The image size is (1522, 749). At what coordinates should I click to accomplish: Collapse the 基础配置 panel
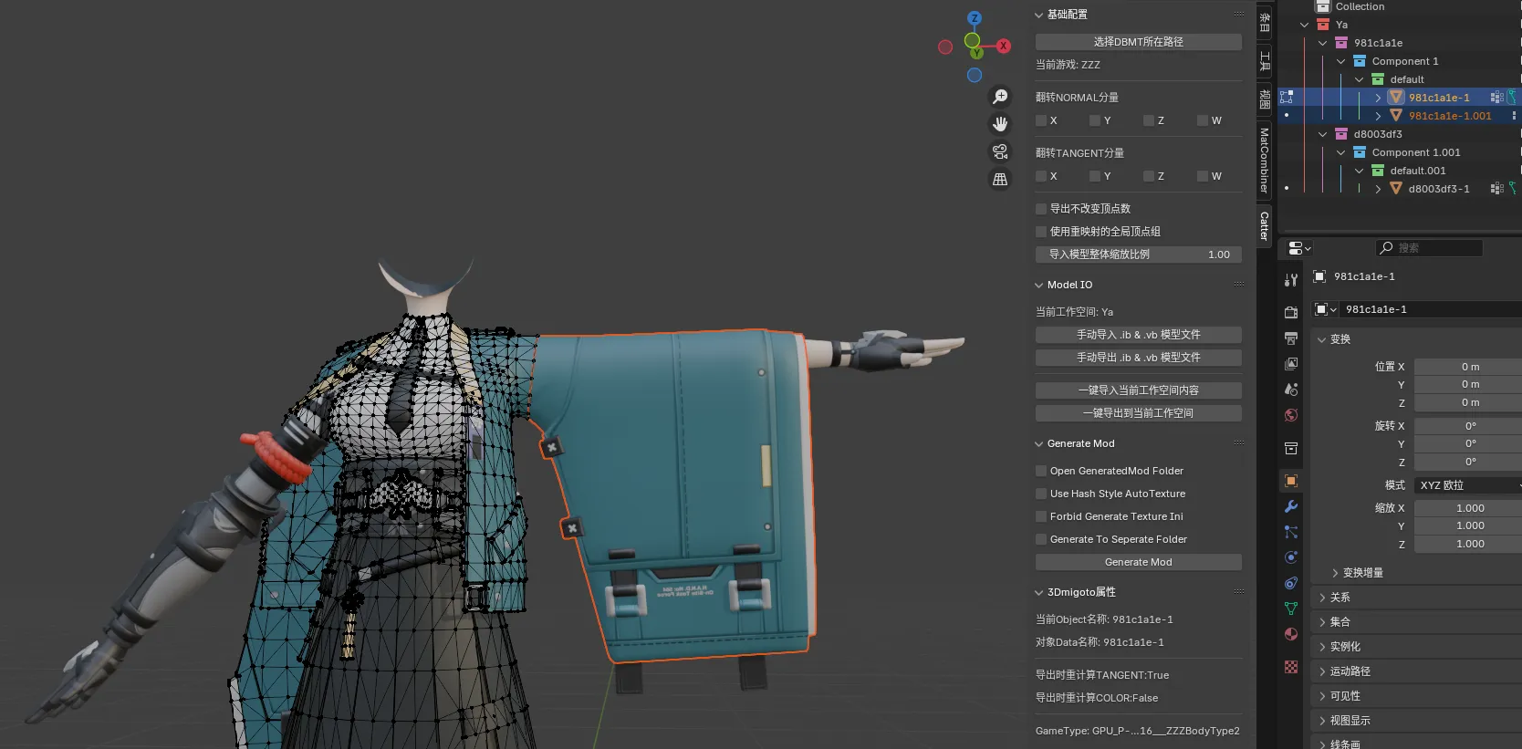click(x=1038, y=15)
